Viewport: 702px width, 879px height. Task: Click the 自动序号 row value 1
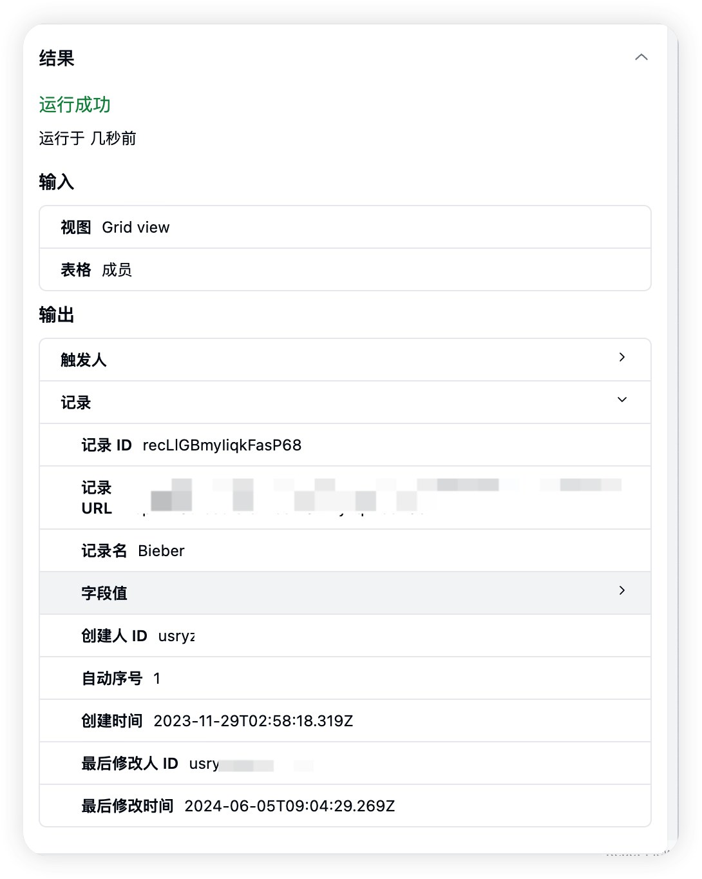pyautogui.click(x=157, y=679)
